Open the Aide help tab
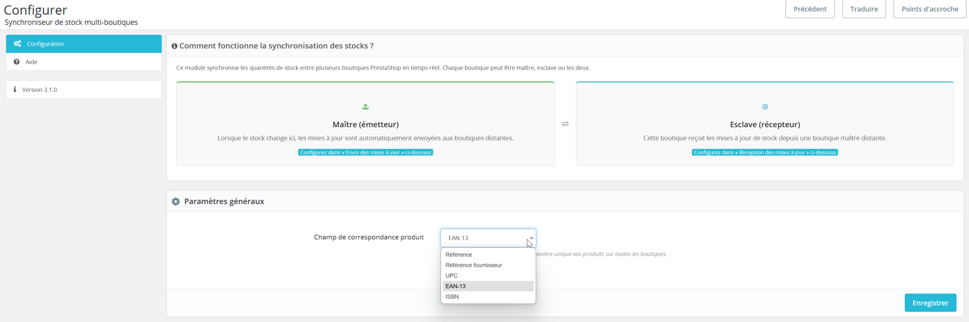The image size is (969, 322). coord(84,62)
